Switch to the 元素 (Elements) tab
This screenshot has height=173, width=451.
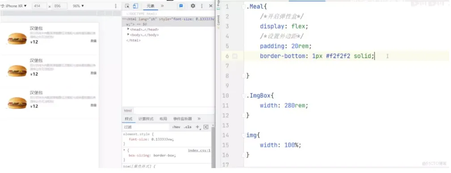pos(150,6)
